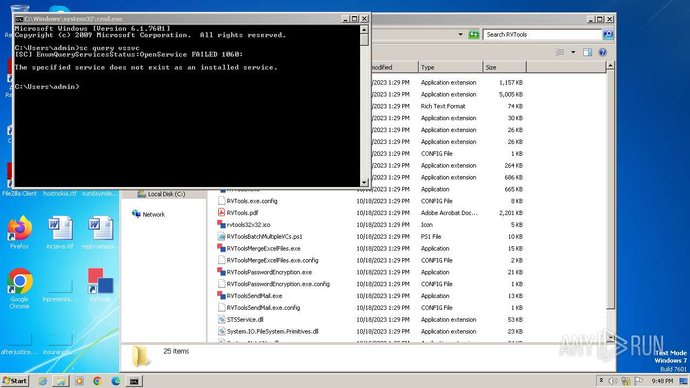This screenshot has width=690, height=388.
Task: Click the 9:48 PM taskbar clock
Action: click(x=662, y=381)
